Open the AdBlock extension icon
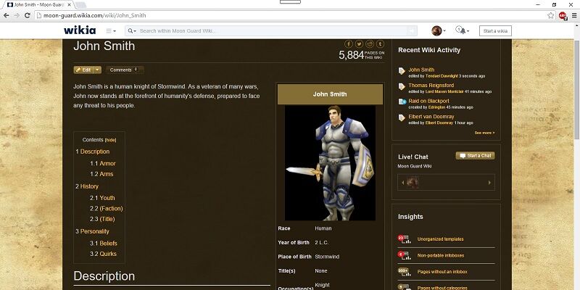This screenshot has width=580, height=290. click(x=563, y=15)
